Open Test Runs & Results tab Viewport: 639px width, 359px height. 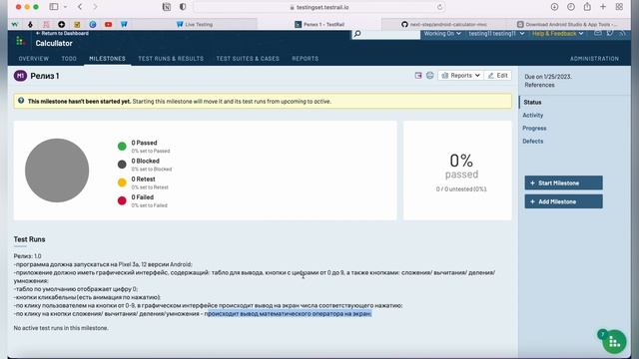pos(171,59)
